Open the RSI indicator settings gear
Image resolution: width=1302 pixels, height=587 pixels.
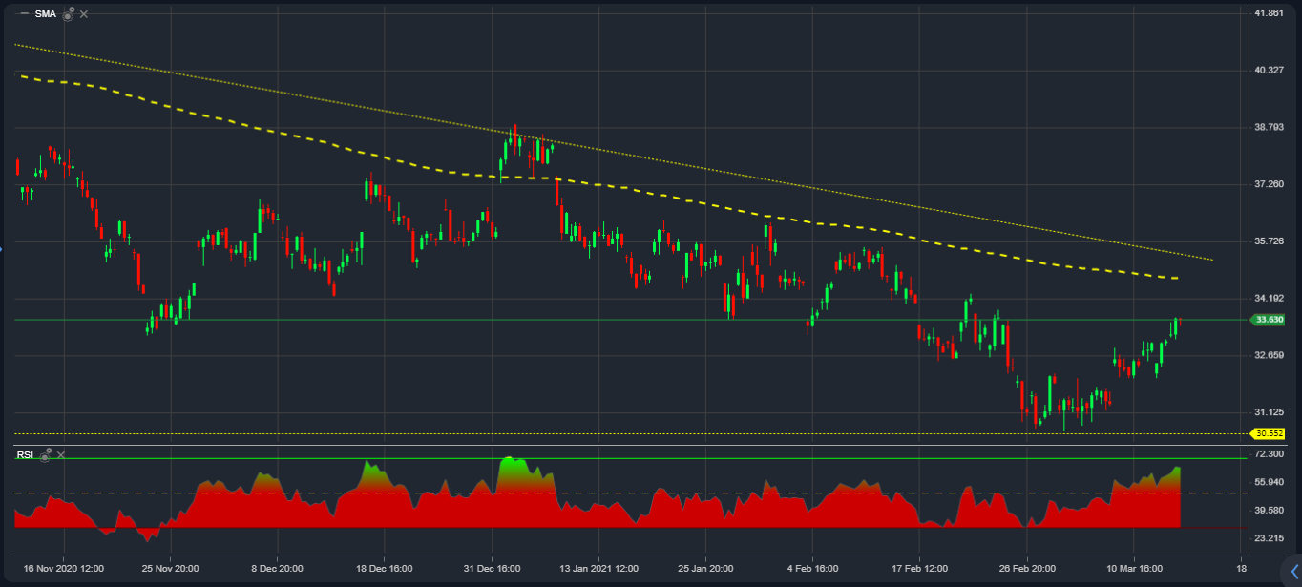tap(45, 457)
